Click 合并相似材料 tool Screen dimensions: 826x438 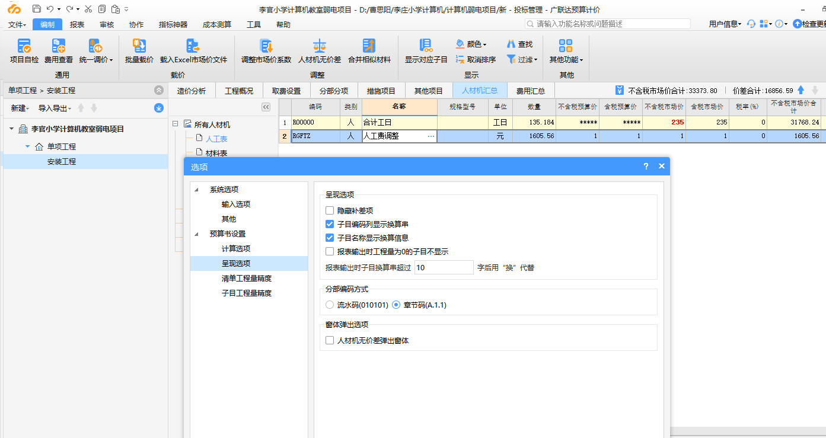[369, 52]
